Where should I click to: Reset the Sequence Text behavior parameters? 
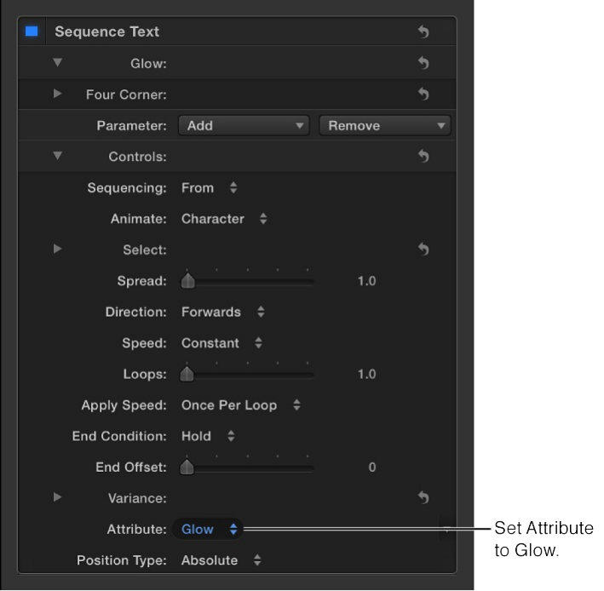coord(423,32)
